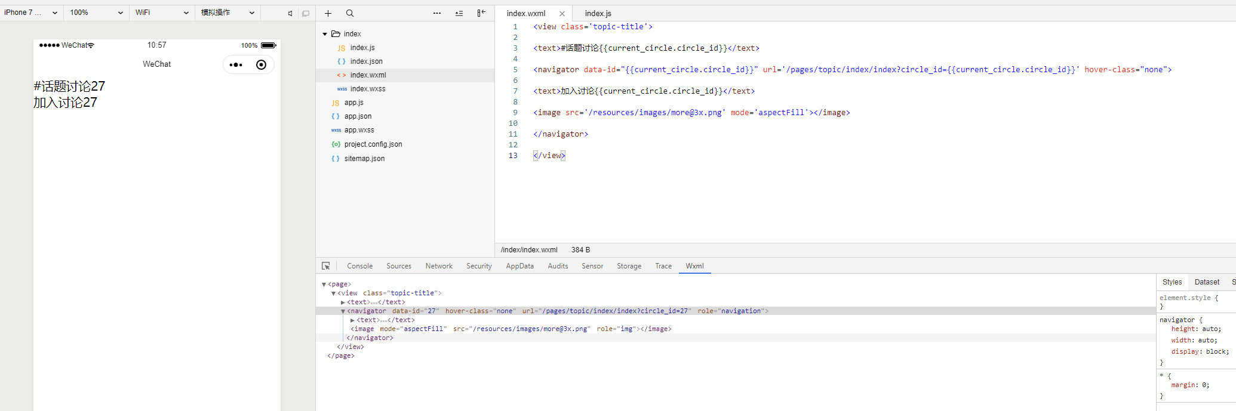Switch to the Console tab
Screen dimensions: 1236x411
pyautogui.click(x=359, y=266)
